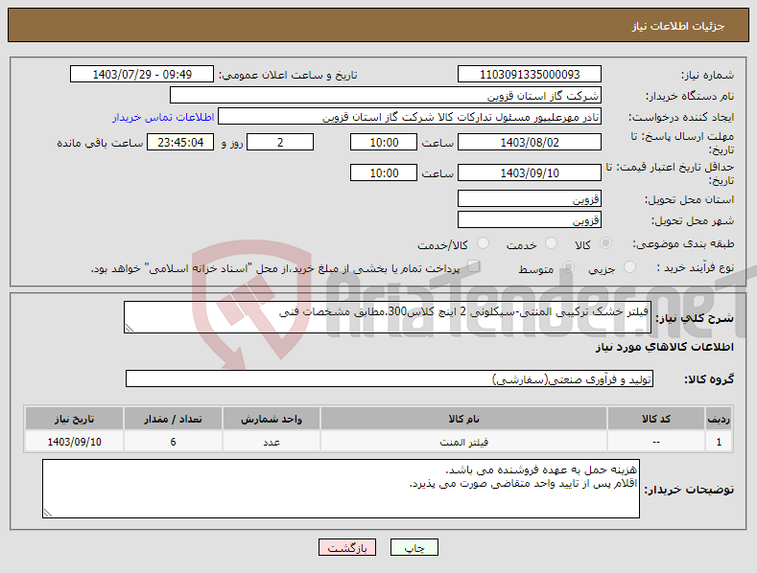Select the متوسط purchase type radio
The height and width of the screenshot is (573, 757).
coord(568,267)
